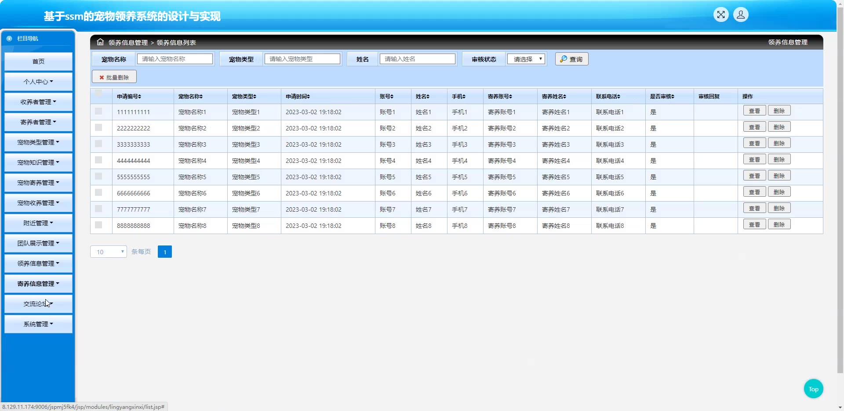The width and height of the screenshot is (844, 411).
Task: Expand the 宠物寄养管理 sidebar menu
Action: coord(38,183)
